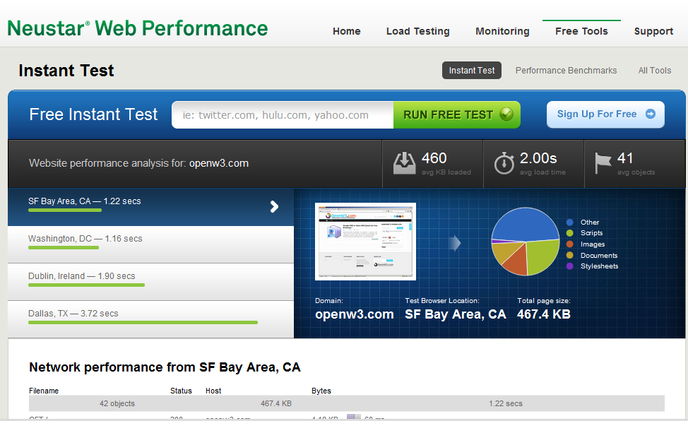The image size is (688, 421).
Task: Click the page composition pie chart
Action: [x=526, y=242]
